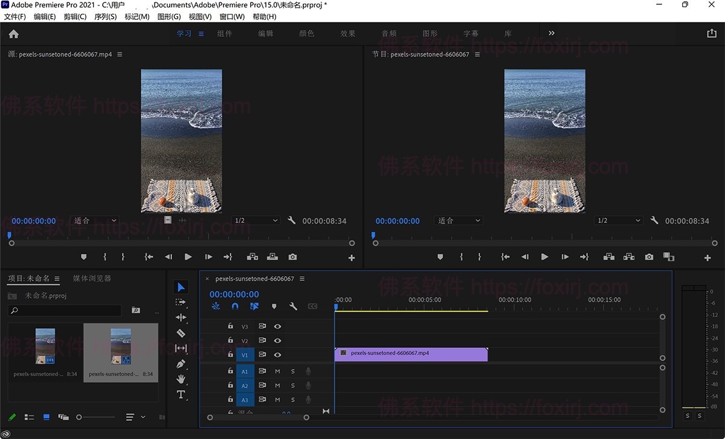Open the Project panel menu icon

pyautogui.click(x=56, y=278)
